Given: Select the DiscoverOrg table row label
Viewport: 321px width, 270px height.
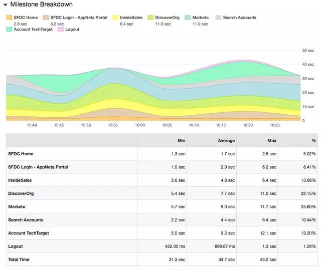Looking at the screenshot, I should 21,193.
